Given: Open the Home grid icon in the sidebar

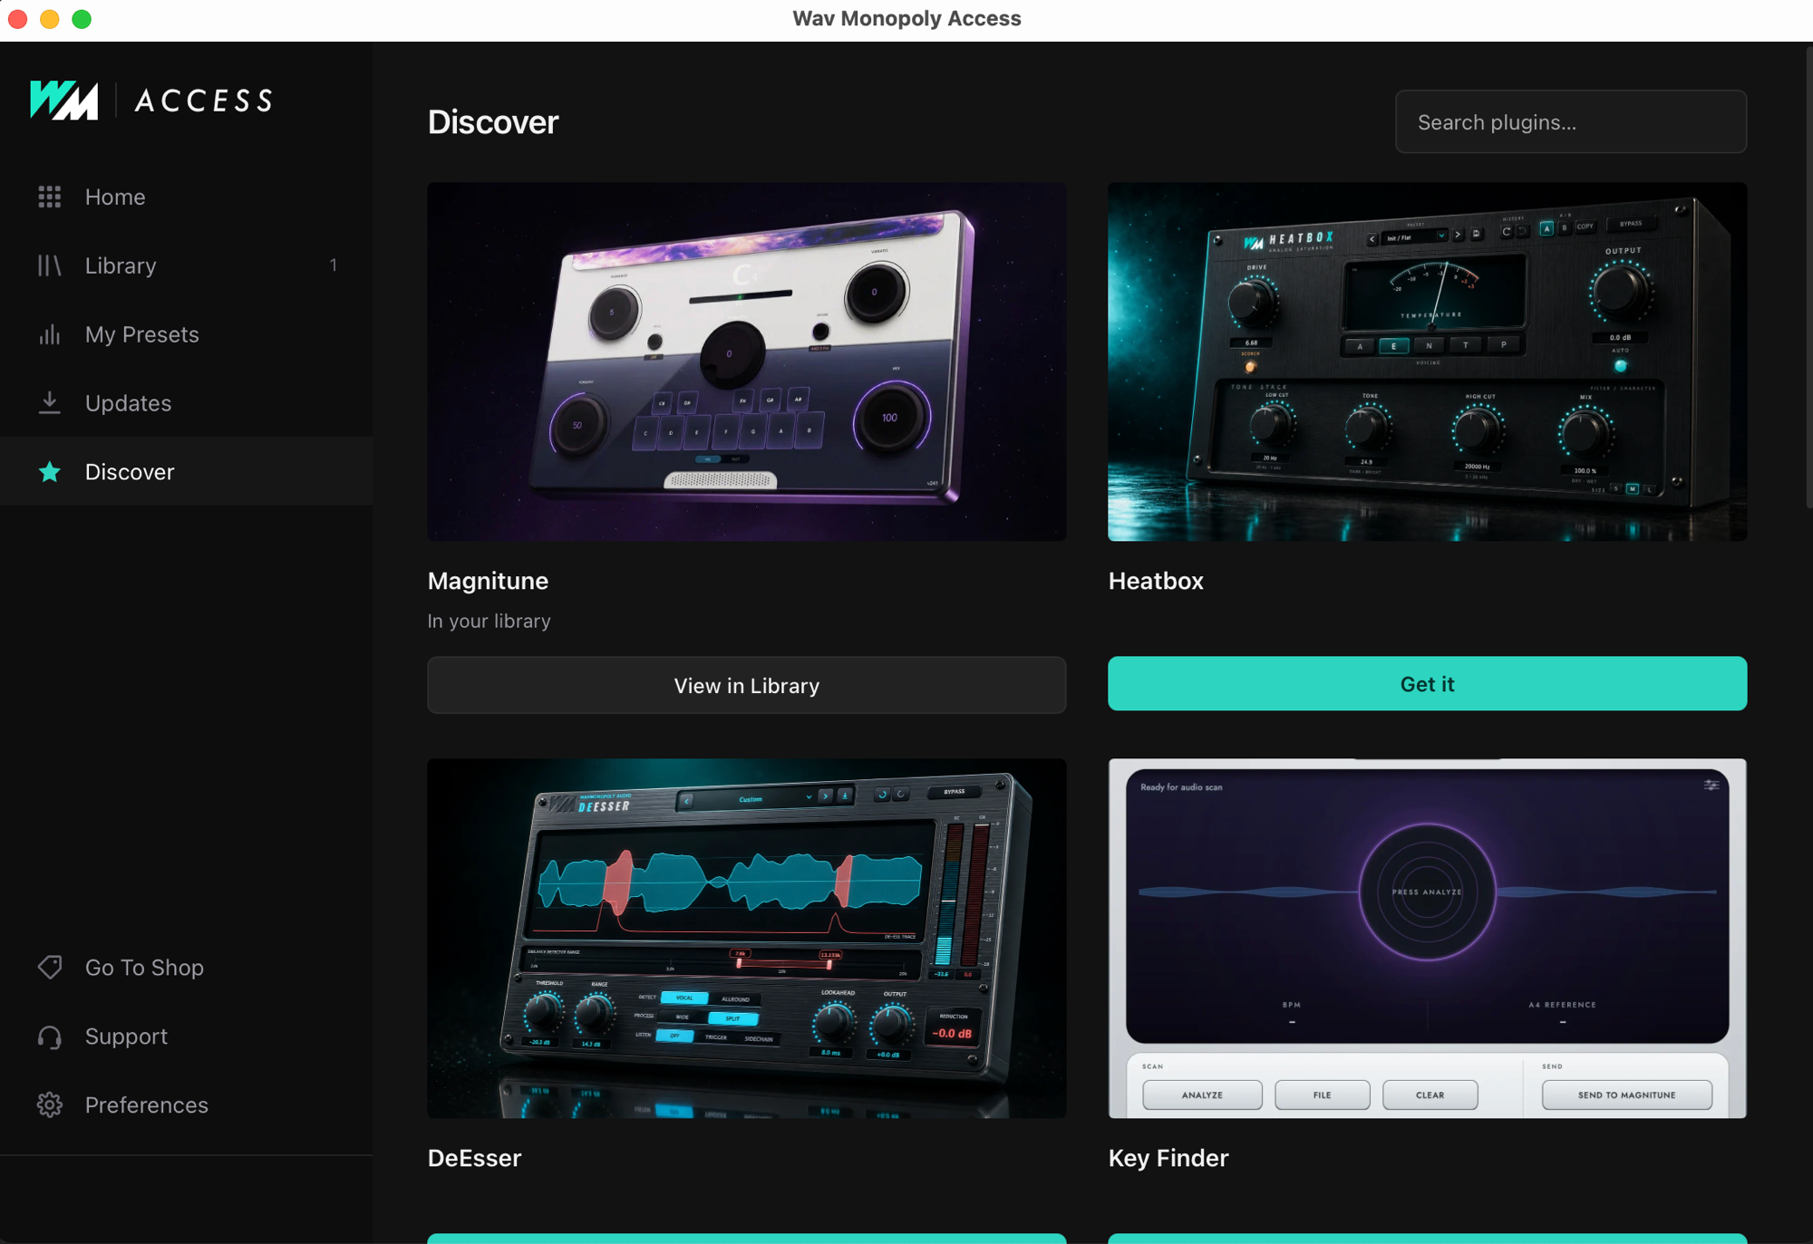Looking at the screenshot, I should click(50, 197).
